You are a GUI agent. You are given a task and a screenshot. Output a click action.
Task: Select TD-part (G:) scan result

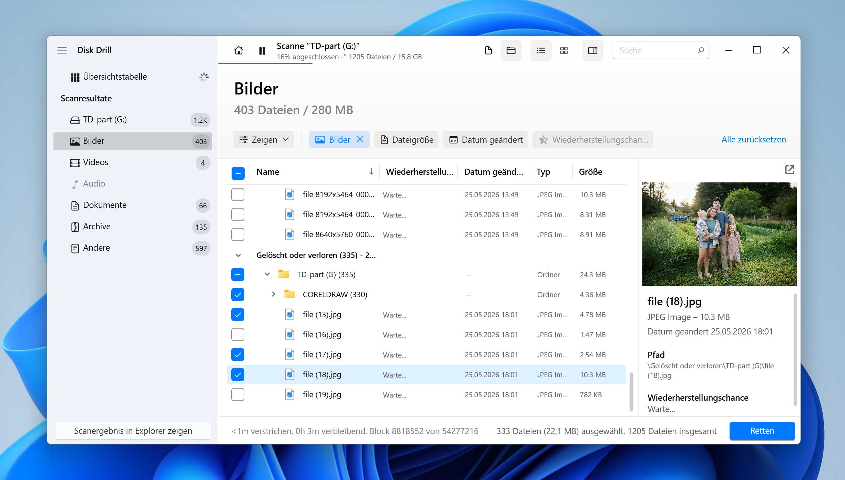tap(133, 120)
